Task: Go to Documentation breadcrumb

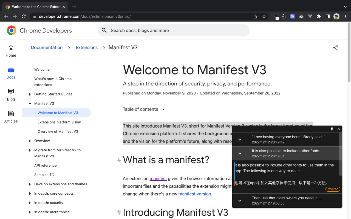Action: 47,48
